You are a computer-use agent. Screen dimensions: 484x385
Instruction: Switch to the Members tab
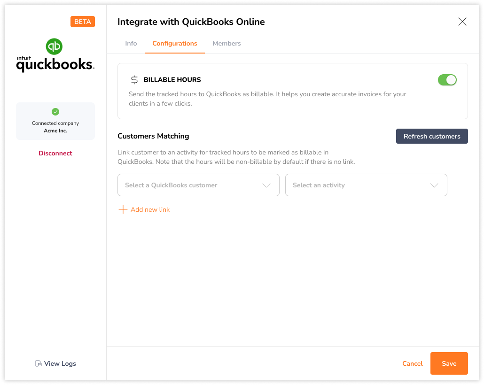coord(226,43)
